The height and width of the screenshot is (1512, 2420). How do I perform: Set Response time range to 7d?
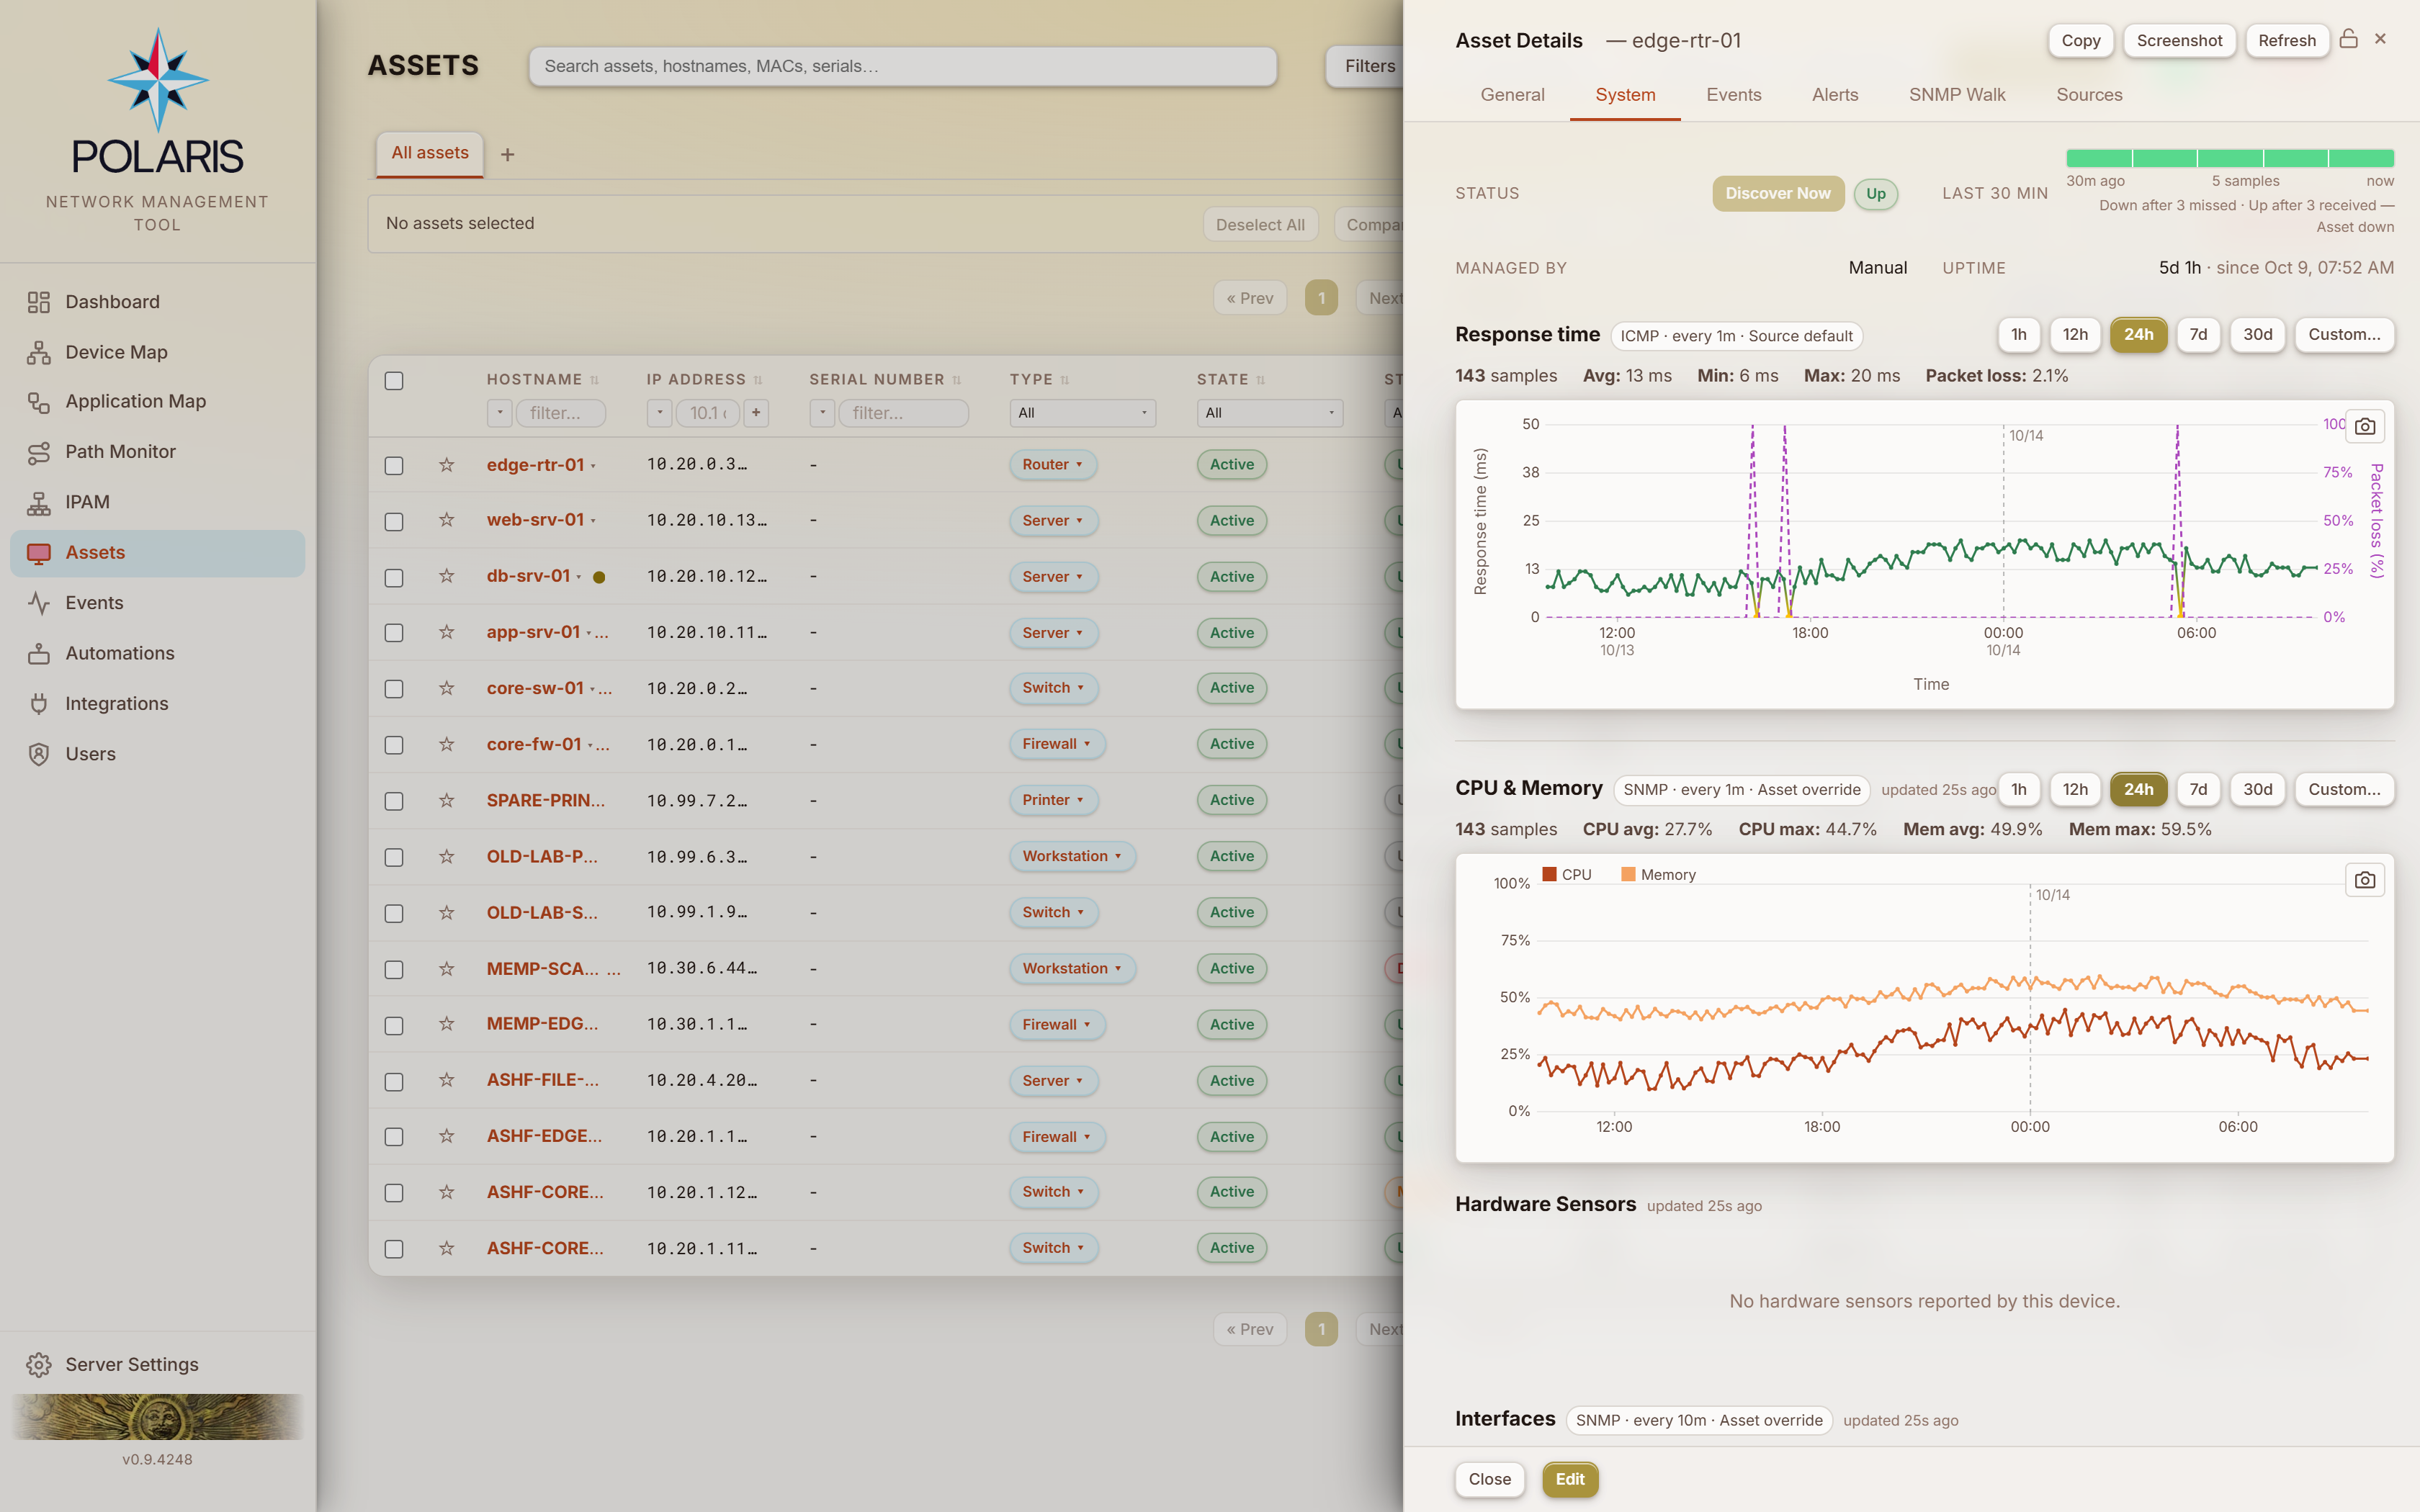[2198, 335]
